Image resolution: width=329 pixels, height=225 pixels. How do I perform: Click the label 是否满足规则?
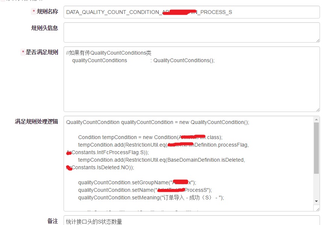[x=42, y=52]
